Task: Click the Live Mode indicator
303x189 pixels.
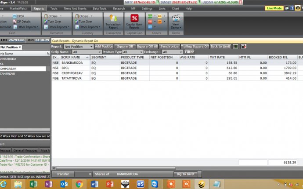Action: coord(274,8)
